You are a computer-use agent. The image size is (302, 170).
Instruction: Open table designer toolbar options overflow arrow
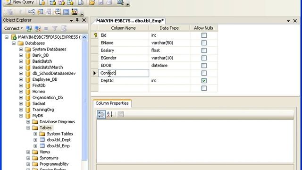click(82, 14)
